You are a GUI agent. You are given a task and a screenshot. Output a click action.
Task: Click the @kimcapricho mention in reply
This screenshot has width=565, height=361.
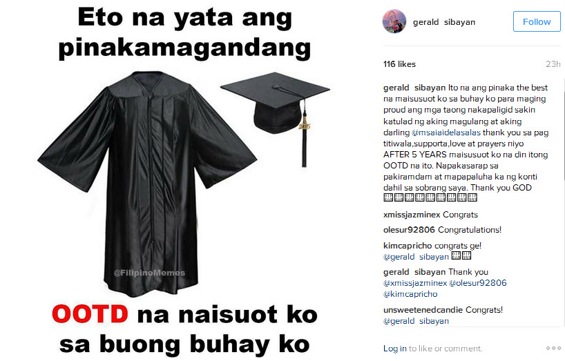tap(410, 294)
